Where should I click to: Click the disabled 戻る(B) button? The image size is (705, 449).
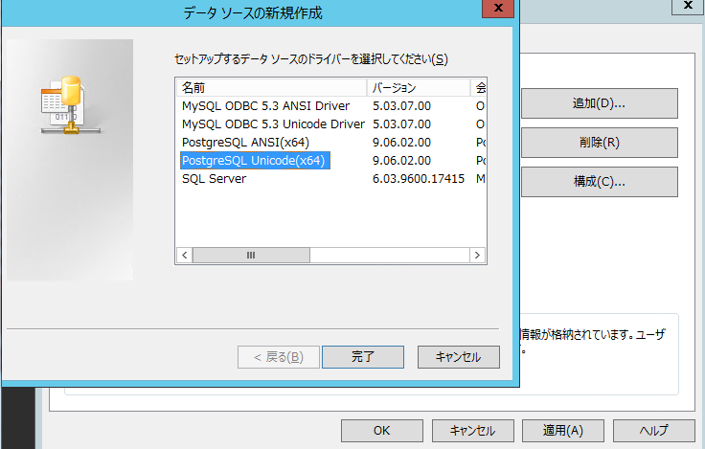point(279,357)
